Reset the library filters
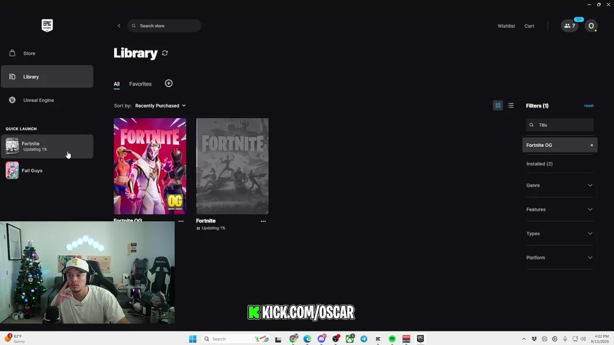This screenshot has width=614, height=345. (589, 106)
